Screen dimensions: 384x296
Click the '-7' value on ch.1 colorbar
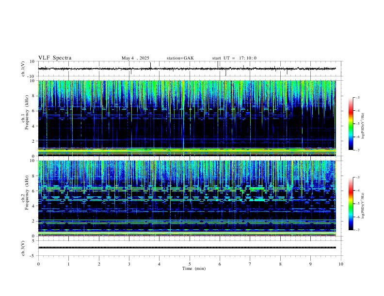point(357,150)
